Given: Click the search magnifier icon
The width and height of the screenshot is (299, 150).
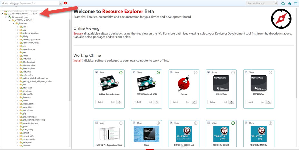Looking at the screenshot, I should [x=276, y=3].
